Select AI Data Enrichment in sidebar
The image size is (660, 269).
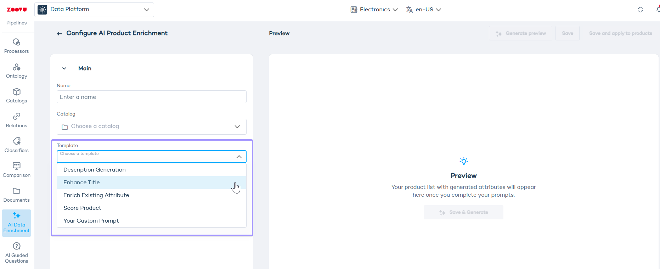(16, 223)
